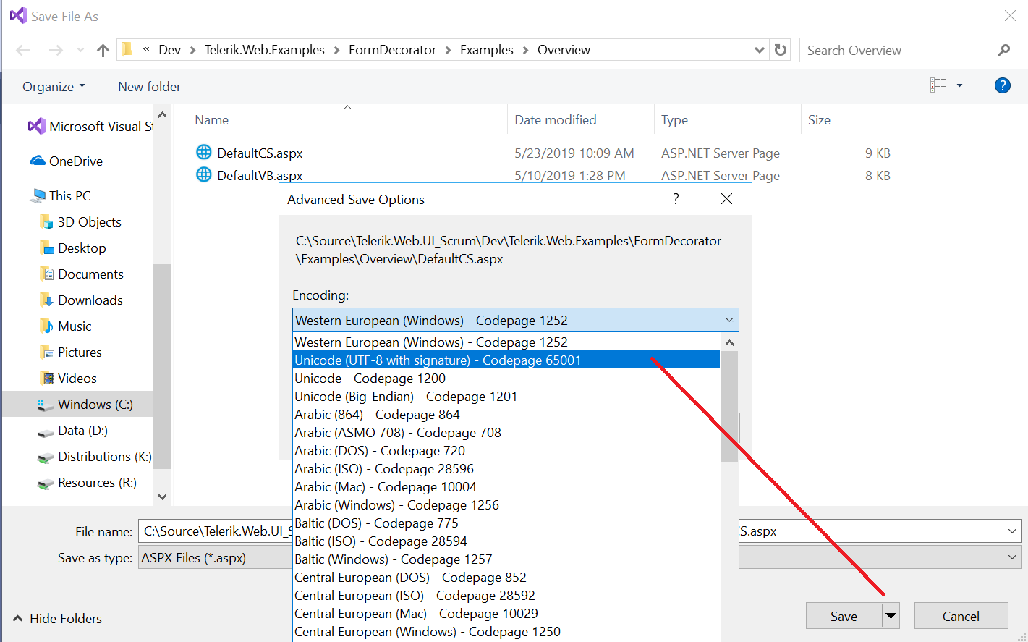
Task: Open the 3D Objects folder
Action: pyautogui.click(x=80, y=222)
